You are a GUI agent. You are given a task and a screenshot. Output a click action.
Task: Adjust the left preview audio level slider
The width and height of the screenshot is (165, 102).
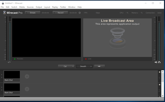point(10,22)
